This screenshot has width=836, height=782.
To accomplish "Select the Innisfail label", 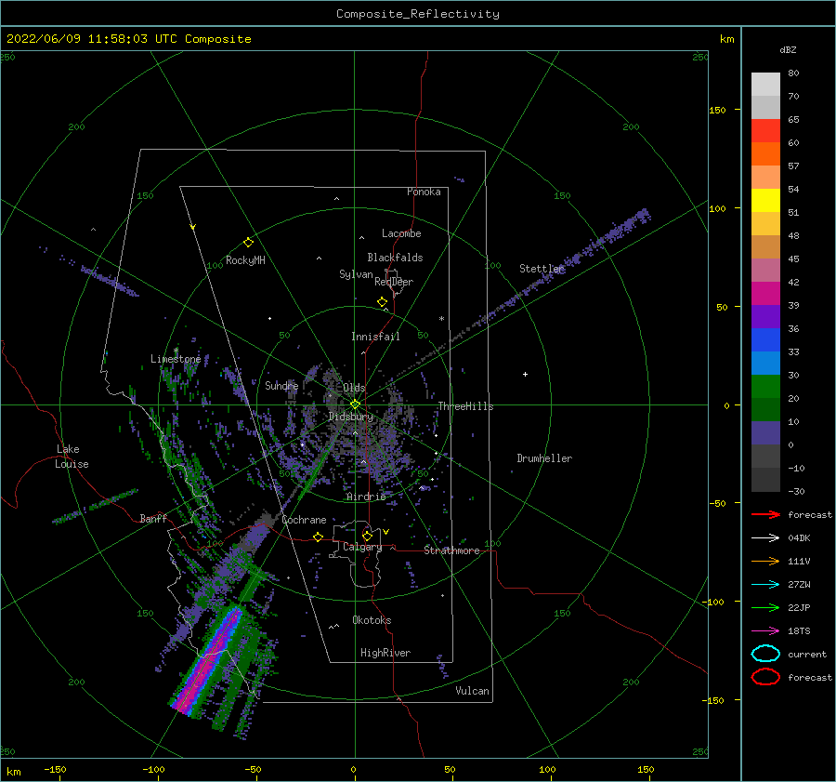I will (375, 337).
